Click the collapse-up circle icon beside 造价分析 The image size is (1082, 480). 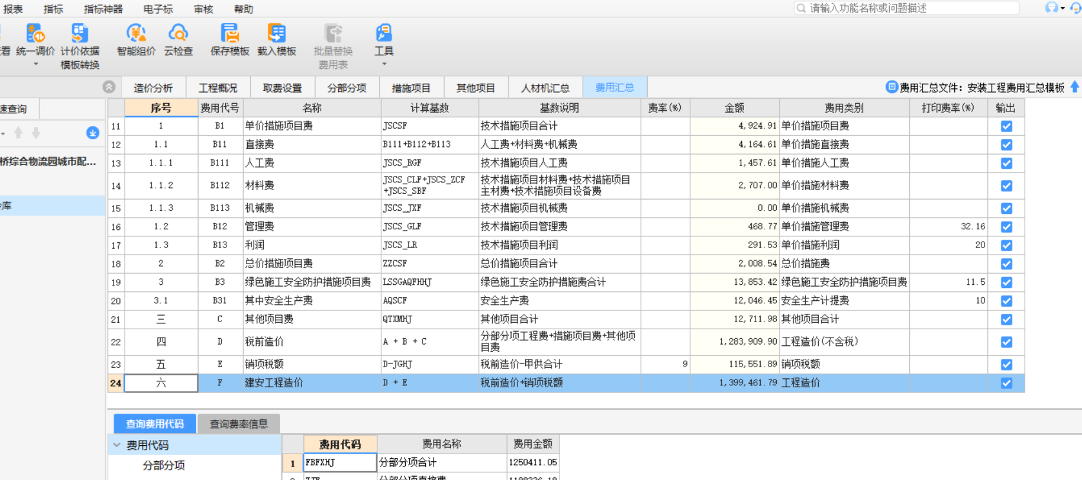tap(109, 87)
